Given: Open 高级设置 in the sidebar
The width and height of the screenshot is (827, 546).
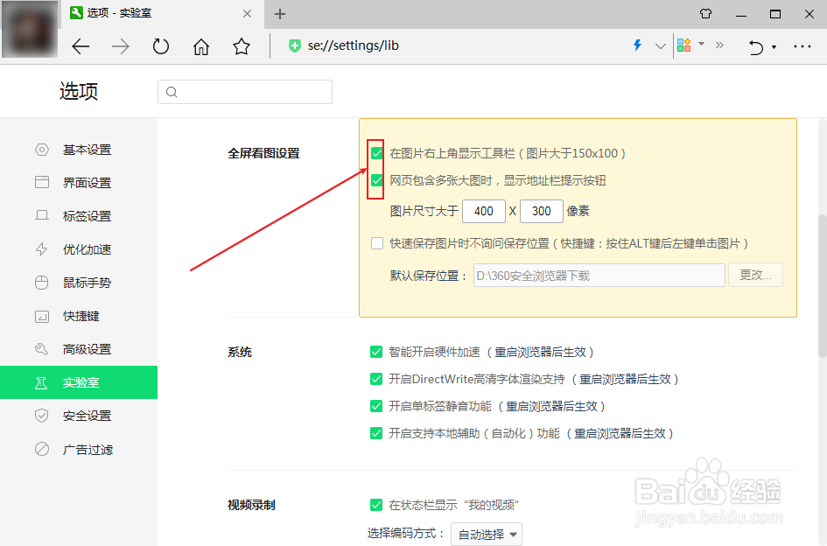Looking at the screenshot, I should click(x=79, y=349).
